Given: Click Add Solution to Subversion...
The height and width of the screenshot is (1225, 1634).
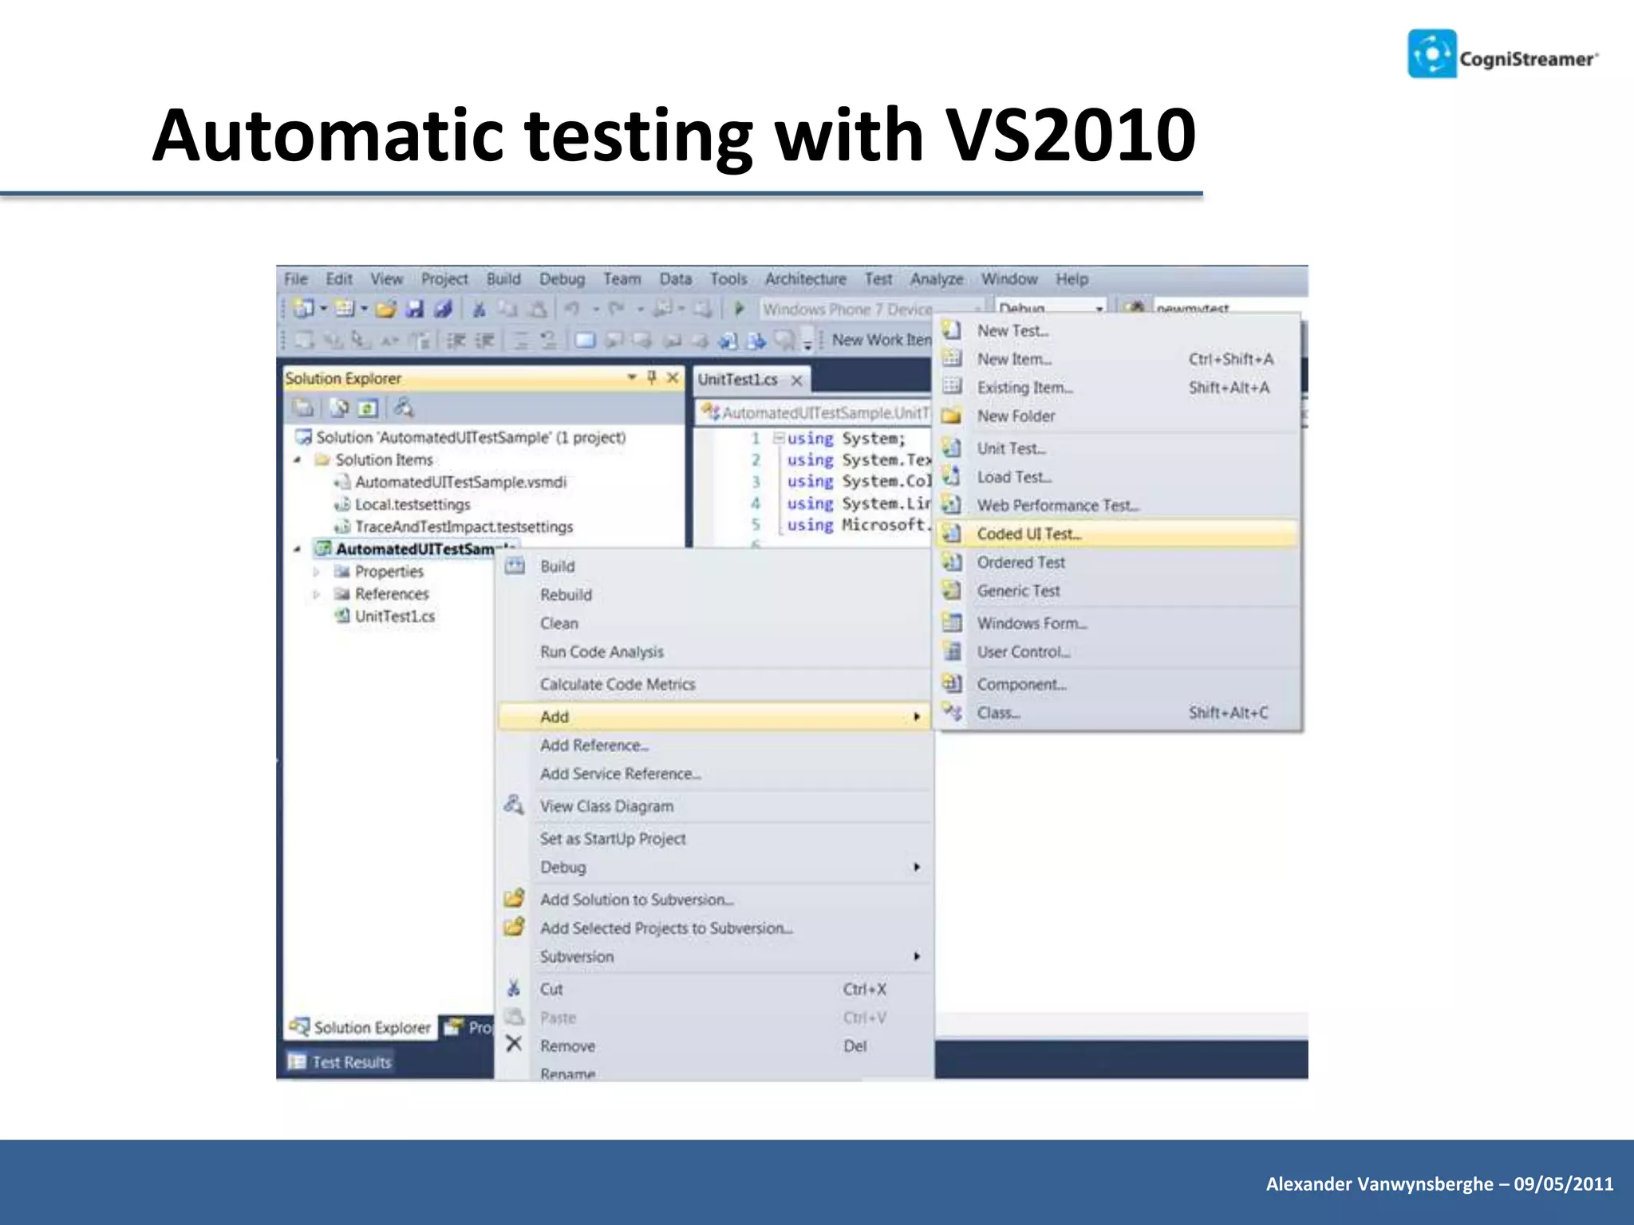Looking at the screenshot, I should click(x=714, y=900).
